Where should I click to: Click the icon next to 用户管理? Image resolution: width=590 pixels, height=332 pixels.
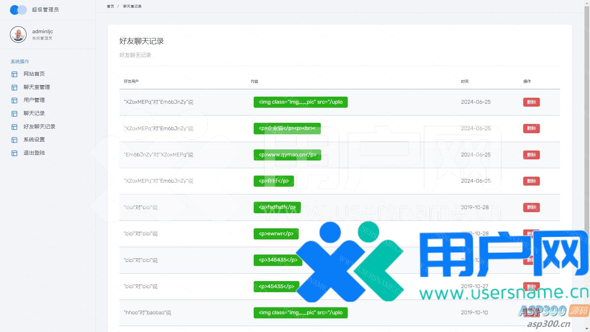pyautogui.click(x=14, y=100)
